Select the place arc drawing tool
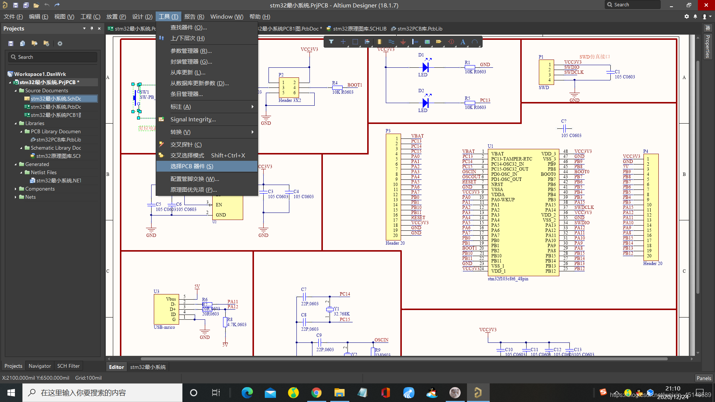Viewport: 715px width, 402px height. (475, 42)
